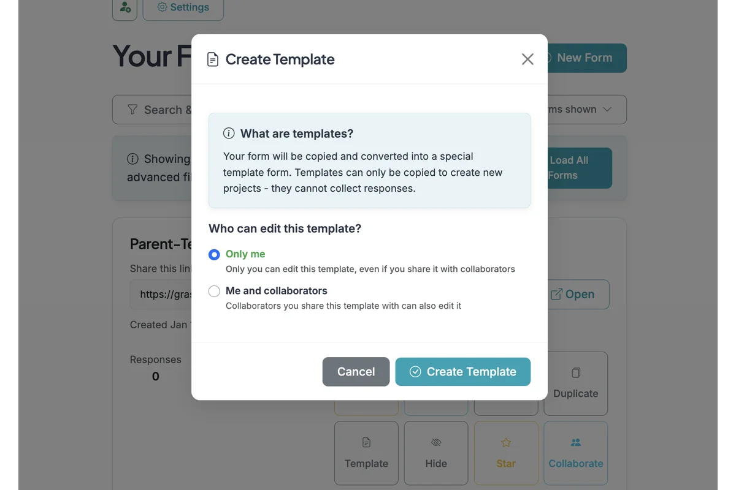Choose 'Me and collaborators' editing permission
Screen dimensions: 736x490
pos(214,291)
